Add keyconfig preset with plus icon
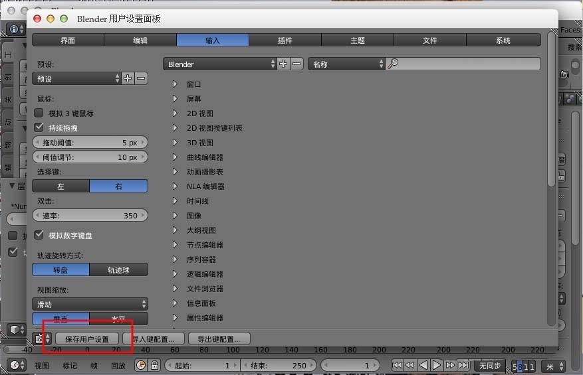Viewport: 583px width, 375px height. point(283,64)
